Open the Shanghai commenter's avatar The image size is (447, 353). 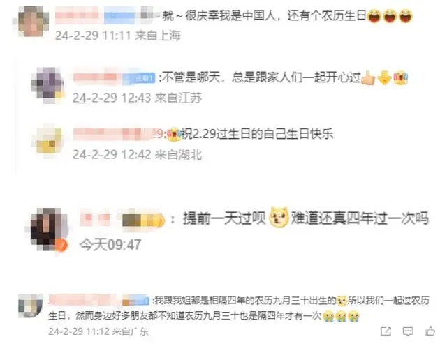coord(34,22)
